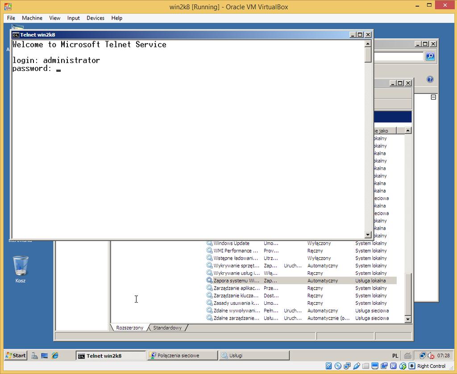Open the View menu
Viewport: 457px width, 374px height.
coord(54,18)
